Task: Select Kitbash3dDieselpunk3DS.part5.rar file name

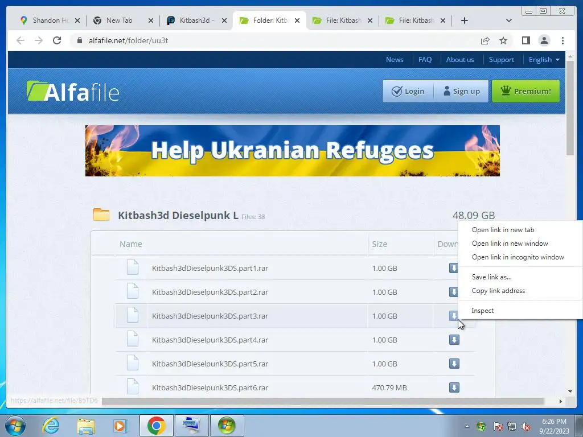Action: tap(210, 364)
